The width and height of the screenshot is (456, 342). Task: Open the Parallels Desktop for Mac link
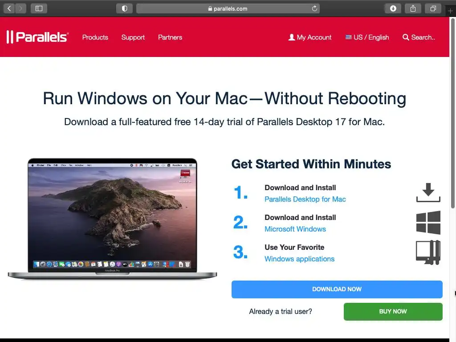pos(305,199)
